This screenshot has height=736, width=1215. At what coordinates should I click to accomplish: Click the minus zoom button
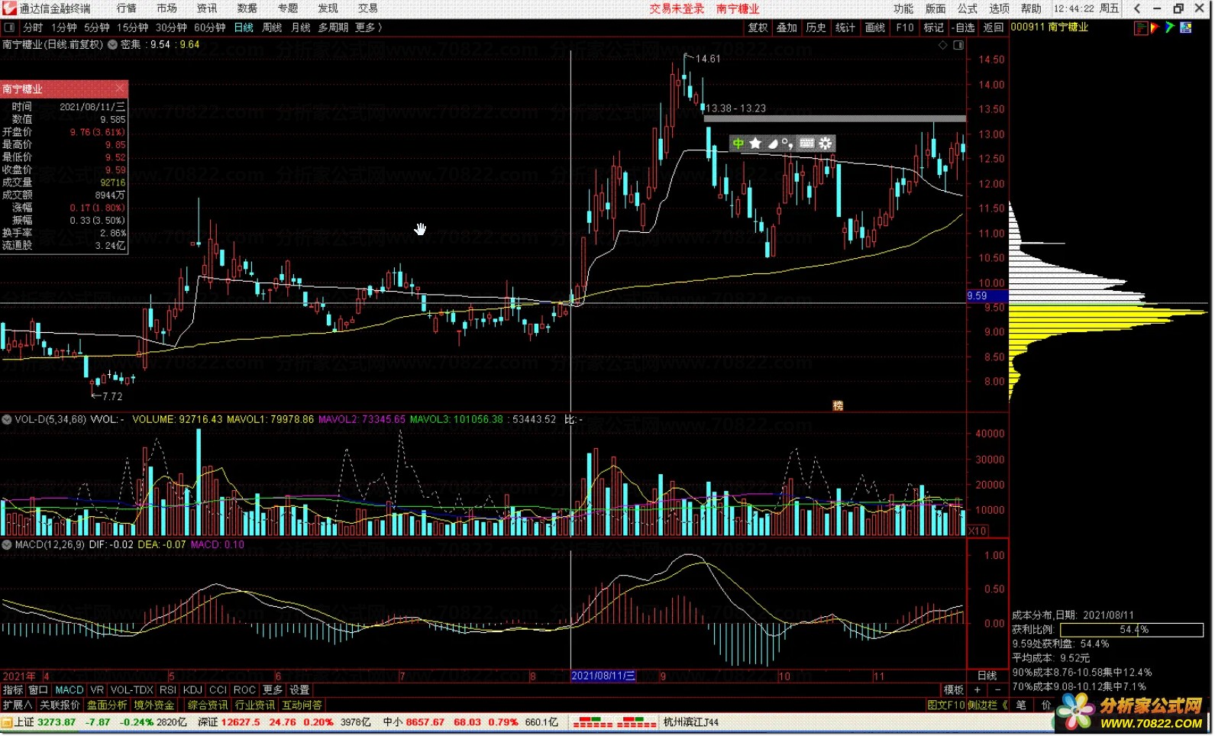[x=997, y=690]
